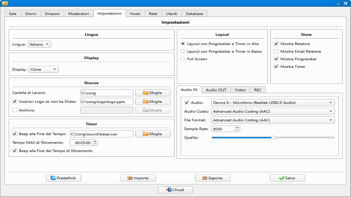Screen dimensions: 351x197
Task: Switch to the Hosts tab
Action: coord(135,14)
